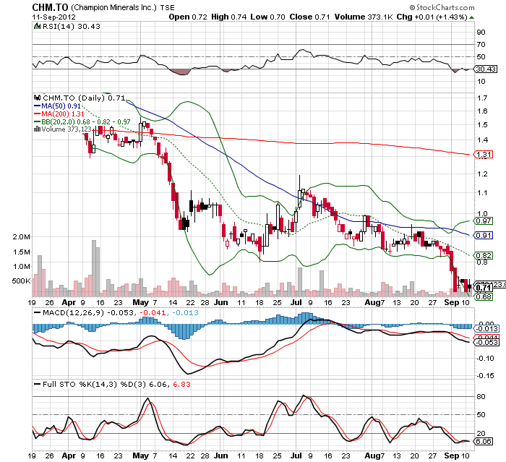Viewport: 506px width, 462px height.
Task: Click the green up triangle after Chg value
Action: [471, 17]
